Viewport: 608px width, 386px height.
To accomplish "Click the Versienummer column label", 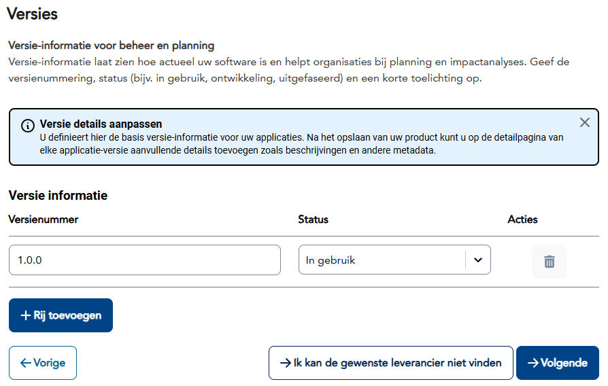I will (44, 220).
